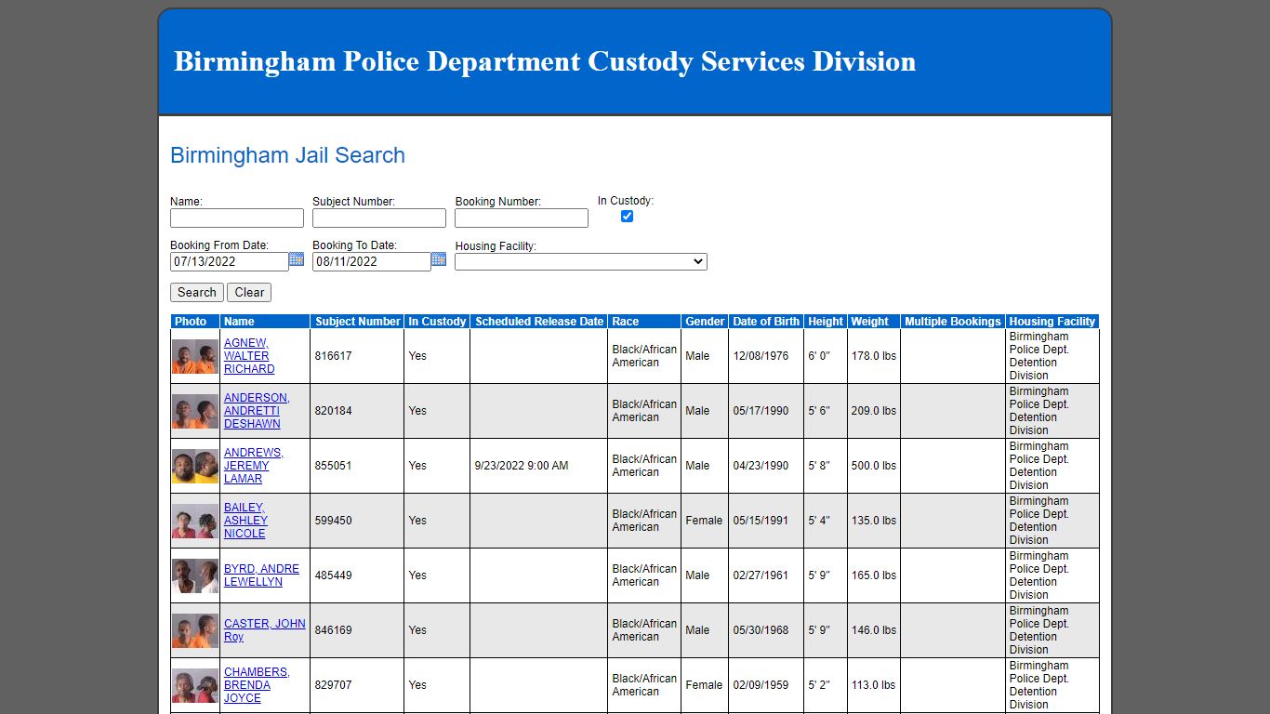
Task: Open calendar picker for Booking To Date
Action: click(439, 259)
